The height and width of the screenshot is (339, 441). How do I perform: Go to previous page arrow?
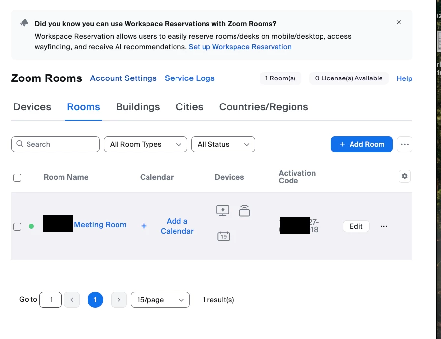pyautogui.click(x=72, y=300)
